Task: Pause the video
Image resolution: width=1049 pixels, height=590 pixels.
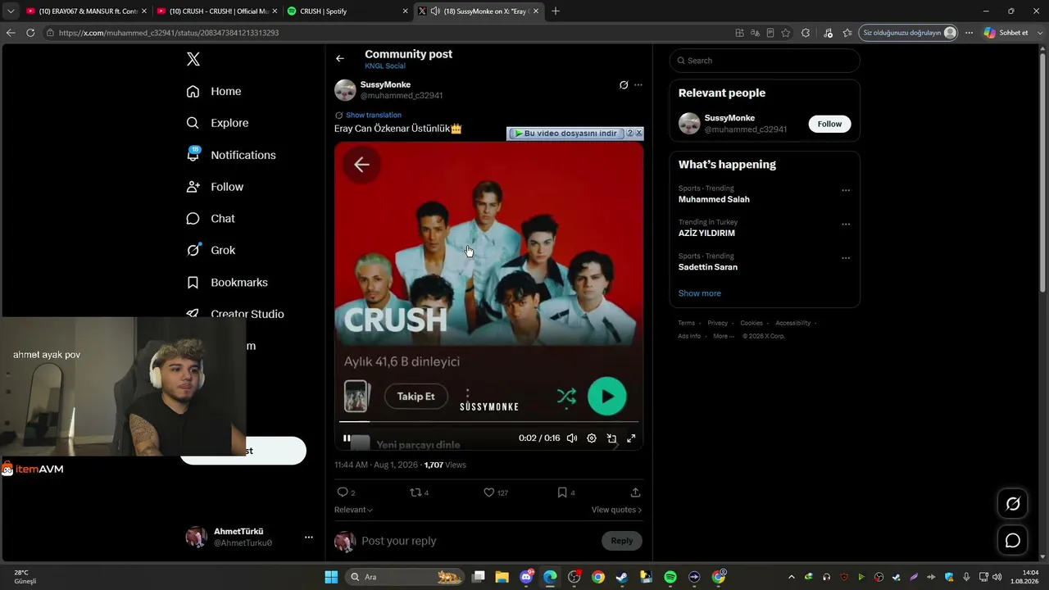Action: click(x=347, y=438)
